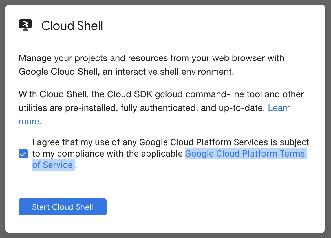The image size is (331, 238).
Task: Open the Learn more link
Action: 279,108
